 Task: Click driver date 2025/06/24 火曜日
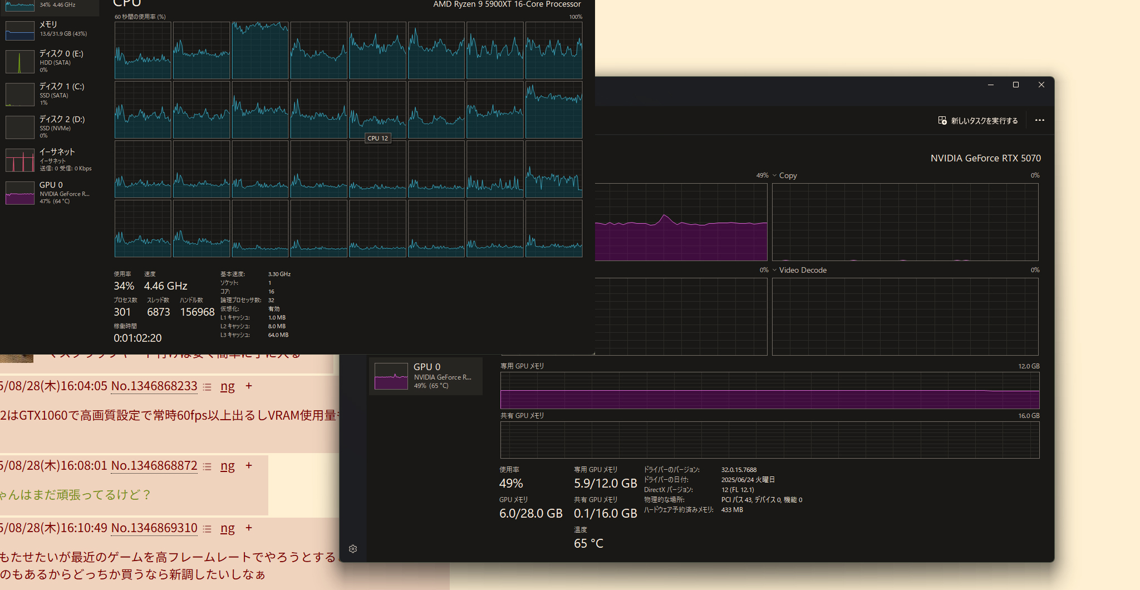748,480
